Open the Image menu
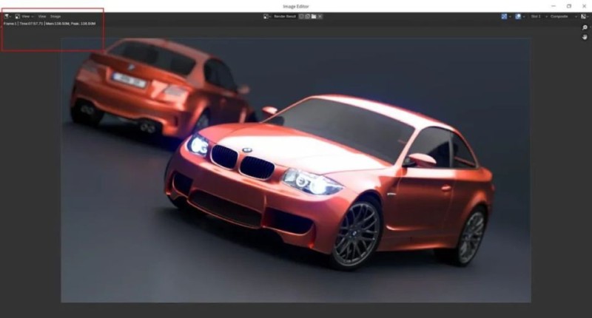592x318 pixels. 55,16
